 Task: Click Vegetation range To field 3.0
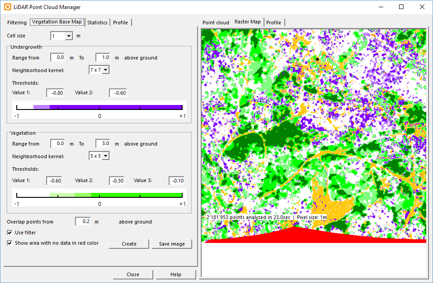coord(103,143)
